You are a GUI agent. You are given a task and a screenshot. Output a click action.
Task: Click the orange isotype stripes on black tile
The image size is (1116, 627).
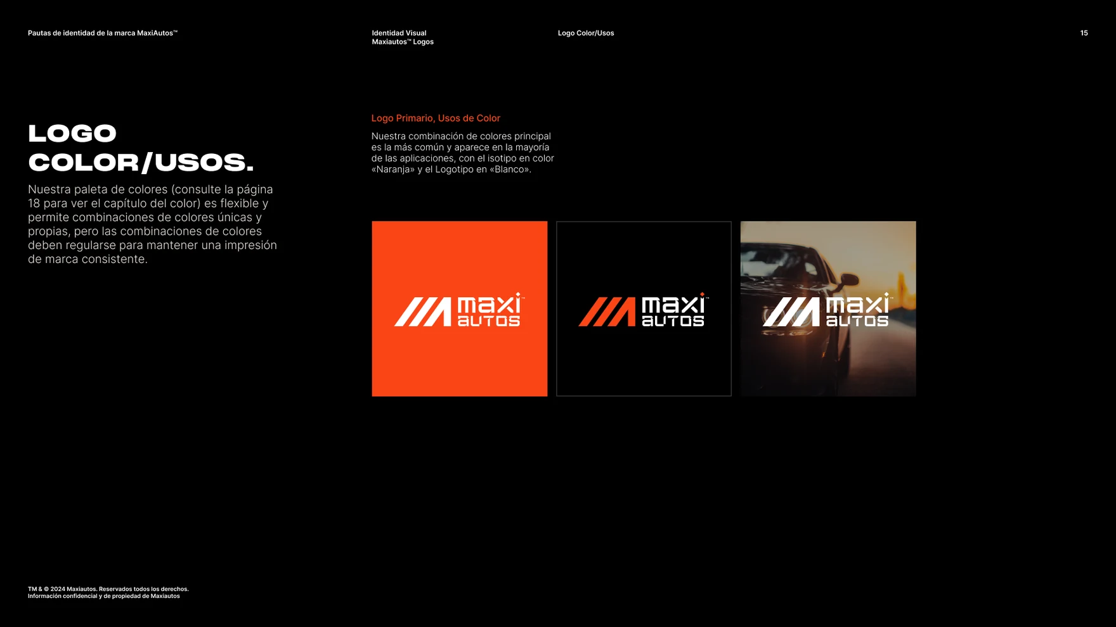click(607, 312)
